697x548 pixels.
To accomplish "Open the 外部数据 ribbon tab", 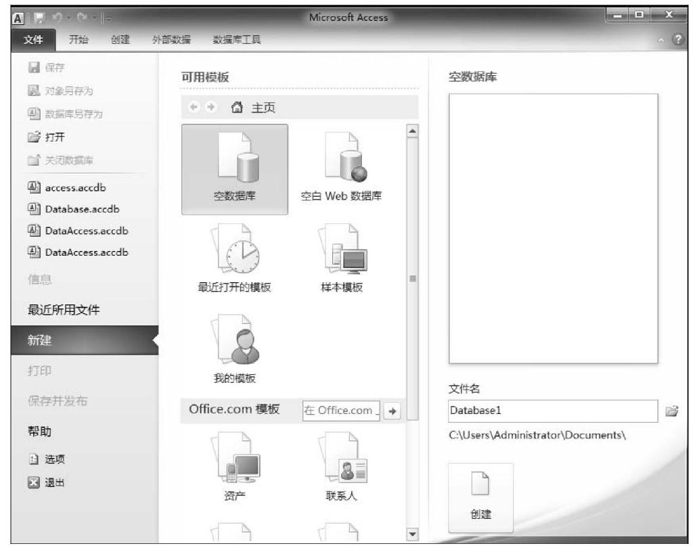I will point(171,39).
